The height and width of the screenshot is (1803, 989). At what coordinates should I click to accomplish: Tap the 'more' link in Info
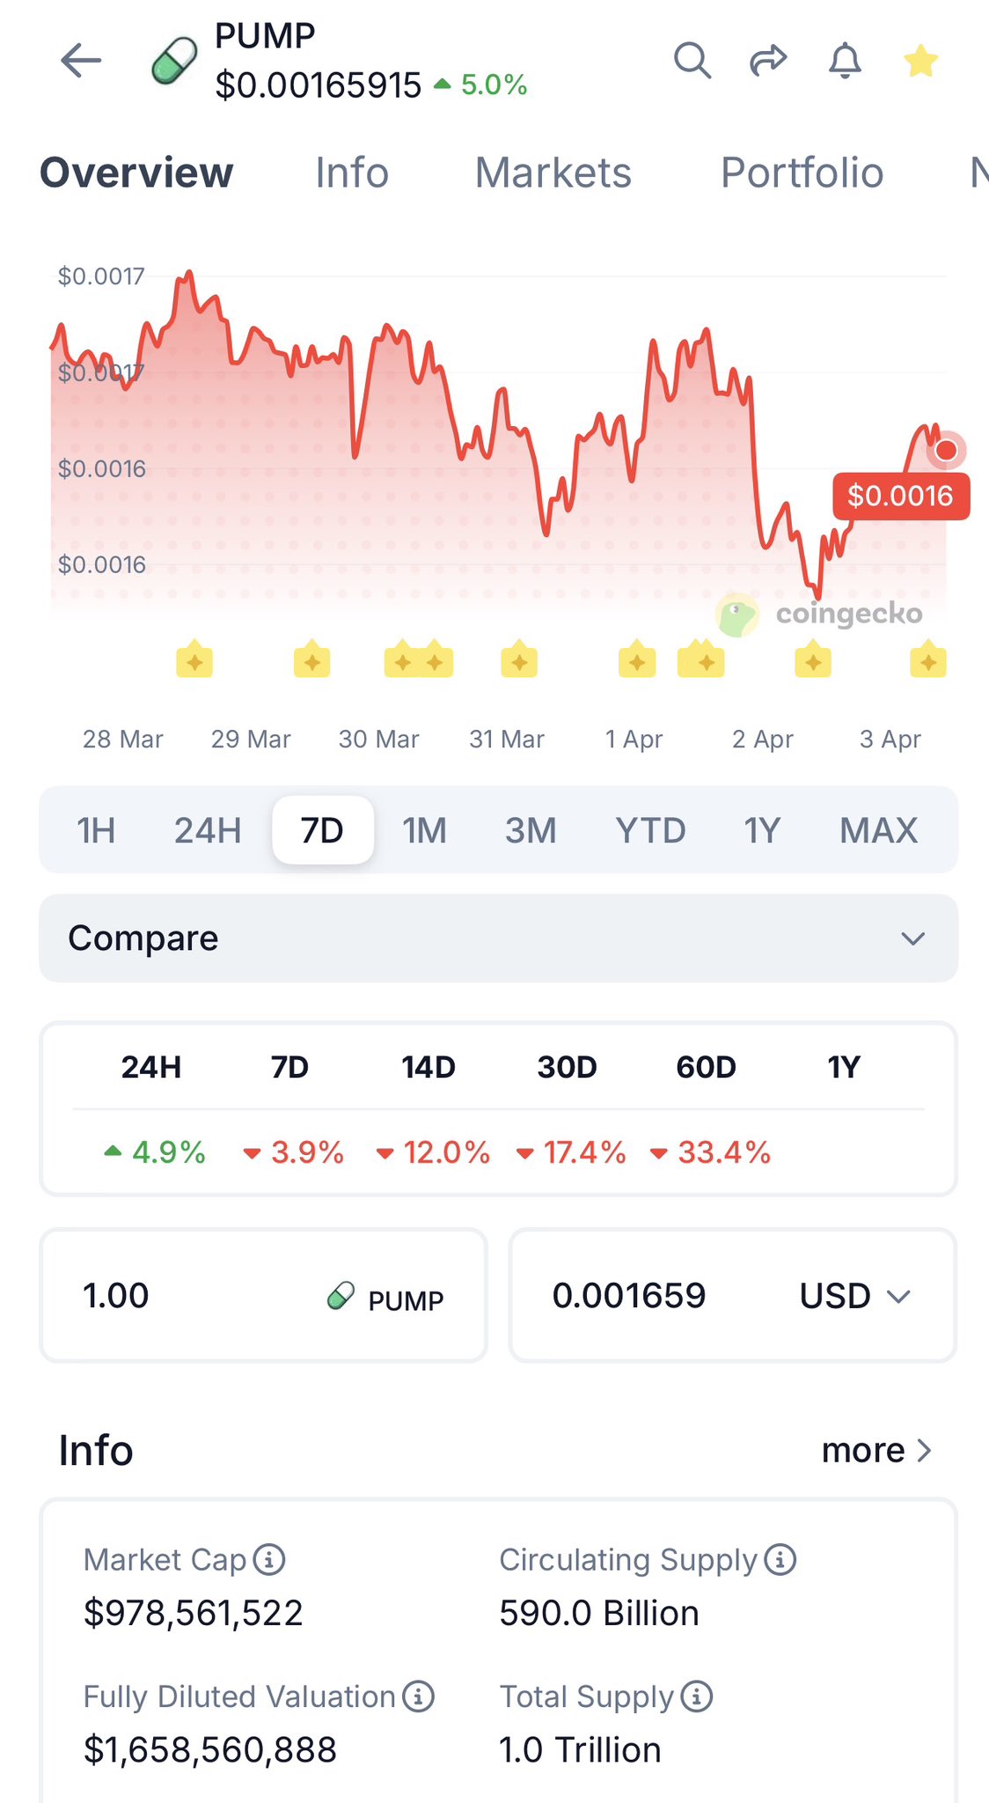pyautogui.click(x=875, y=1451)
